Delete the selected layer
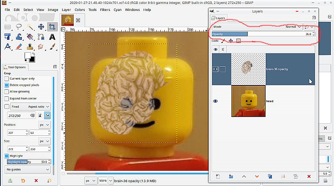Viewport: 334px width, 186px height. [309, 176]
